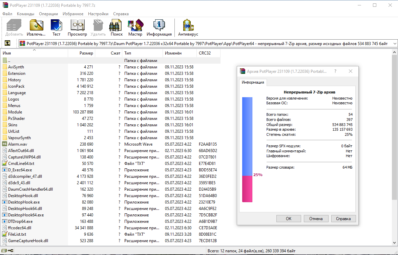Click the FileList.txt file icon

(x=4, y=234)
